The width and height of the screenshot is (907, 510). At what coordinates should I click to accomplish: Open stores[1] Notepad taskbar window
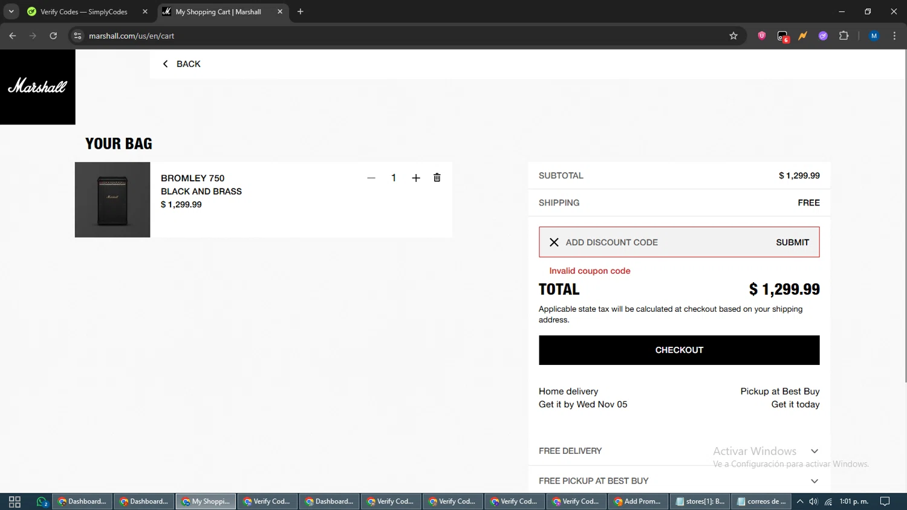700,502
